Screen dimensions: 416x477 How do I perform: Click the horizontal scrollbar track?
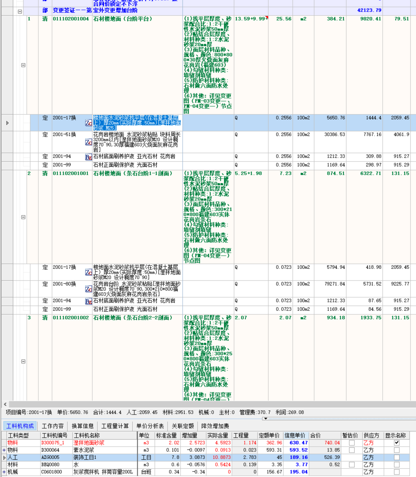(x=212, y=404)
